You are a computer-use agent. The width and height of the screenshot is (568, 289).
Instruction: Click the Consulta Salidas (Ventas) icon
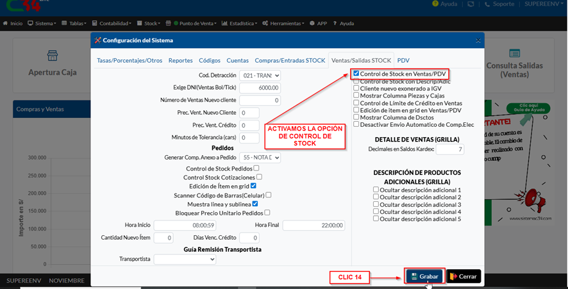pyautogui.click(x=514, y=54)
